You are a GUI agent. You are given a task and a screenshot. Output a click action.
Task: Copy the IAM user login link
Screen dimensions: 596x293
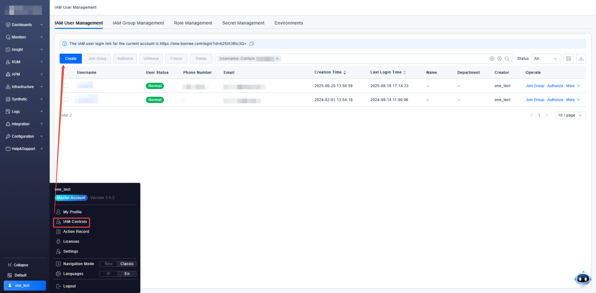[x=251, y=44]
